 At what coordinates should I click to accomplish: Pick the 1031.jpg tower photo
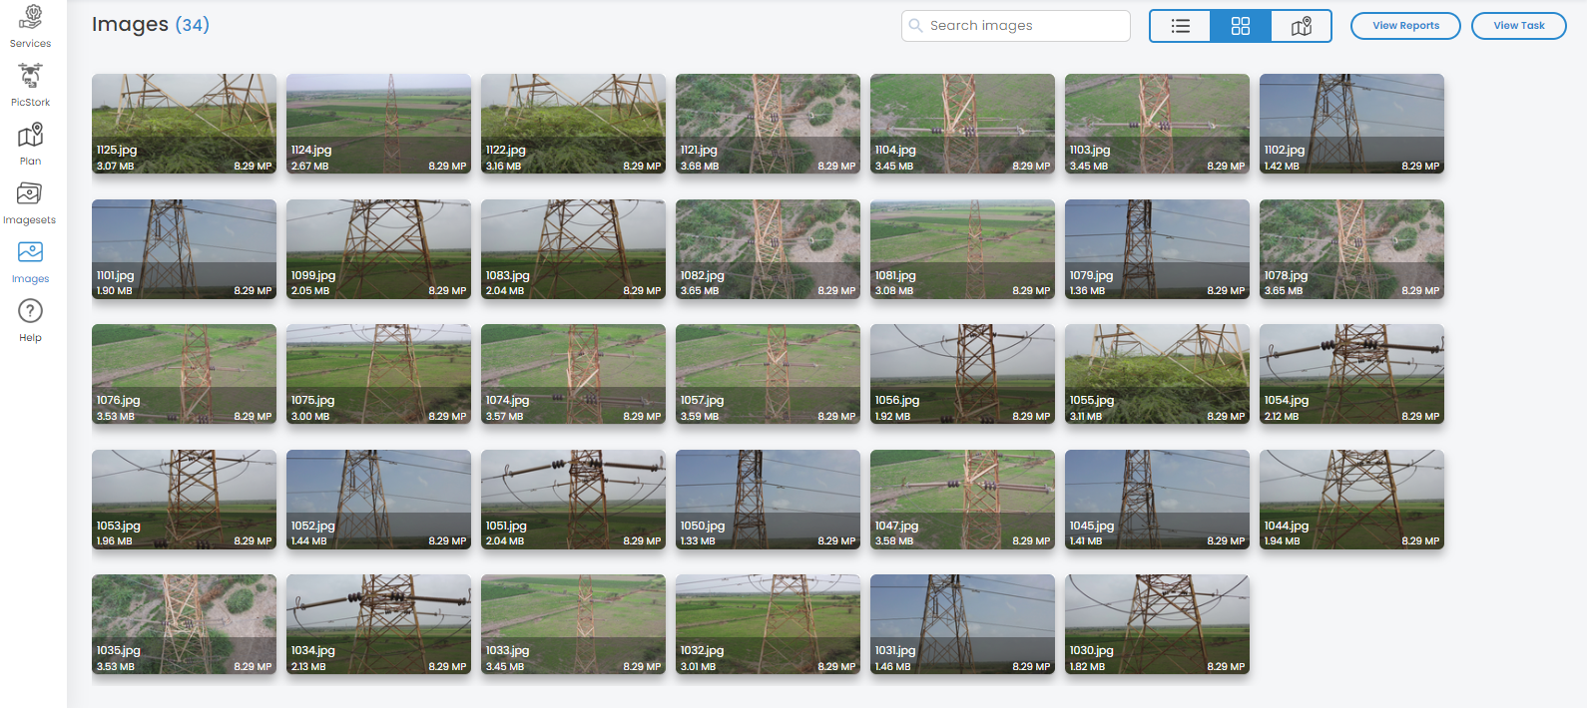pos(962,624)
